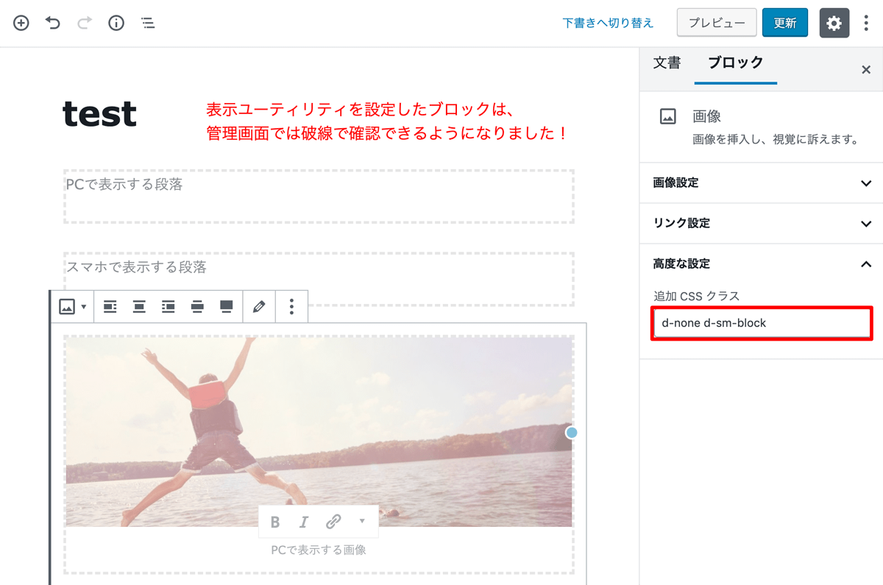
Task: Collapse the 高度な設定 panel
Action: [x=761, y=263]
